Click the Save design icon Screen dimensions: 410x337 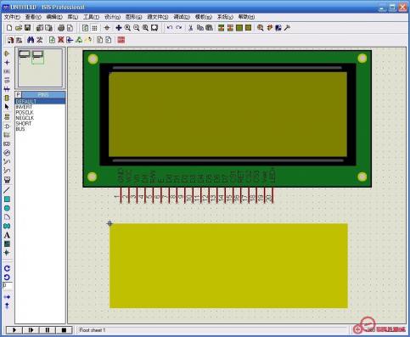[x=27, y=28]
